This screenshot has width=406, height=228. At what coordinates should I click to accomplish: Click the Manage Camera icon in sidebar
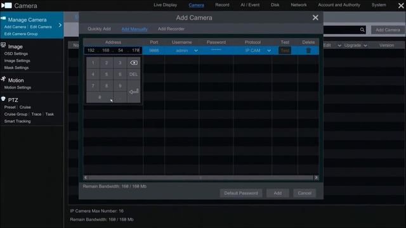(x=3, y=18)
